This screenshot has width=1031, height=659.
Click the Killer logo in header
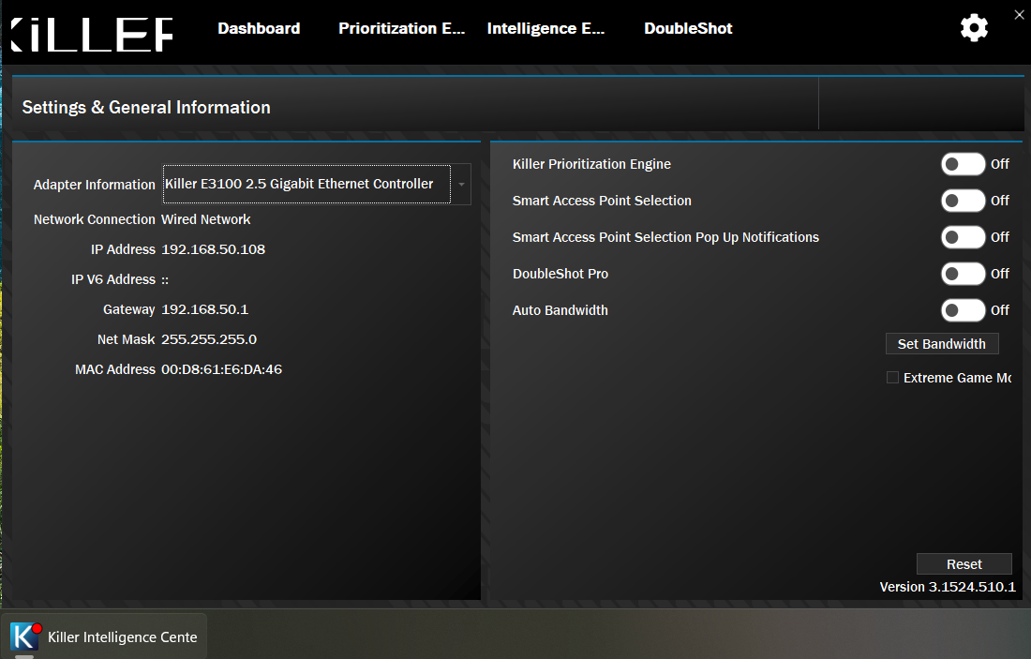(x=92, y=34)
